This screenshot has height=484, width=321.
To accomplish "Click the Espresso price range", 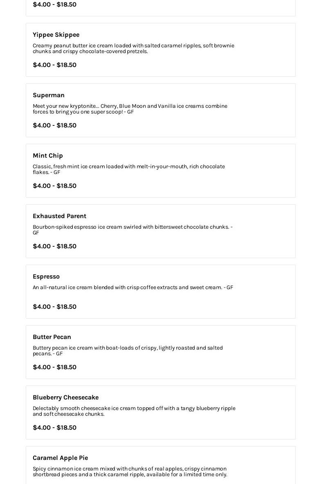I will [54, 306].
